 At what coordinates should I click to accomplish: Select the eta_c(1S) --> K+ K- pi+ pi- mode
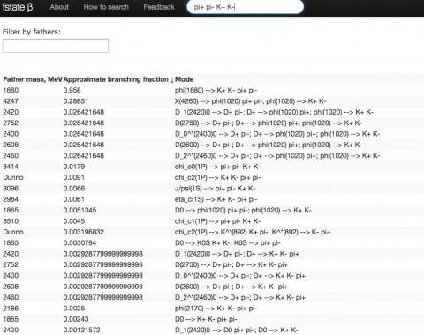(x=216, y=199)
